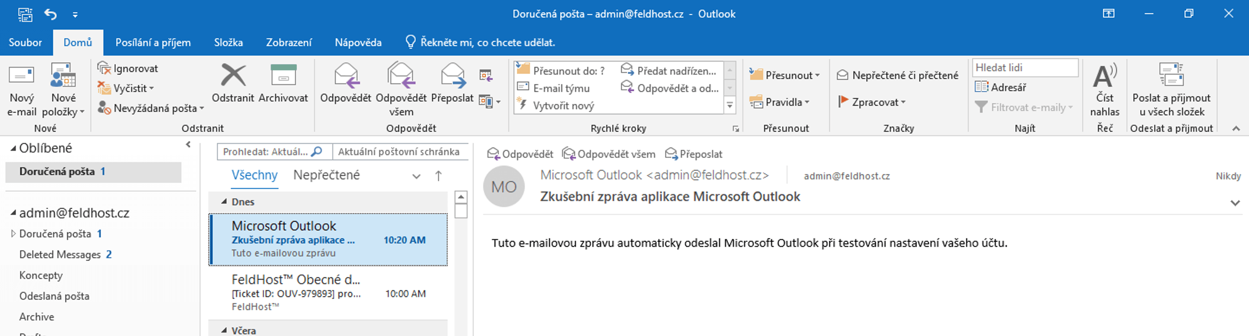Viewport: 1249px width, 336px height.
Task: Open the Odeslaná pošta folder
Action: click(x=54, y=296)
